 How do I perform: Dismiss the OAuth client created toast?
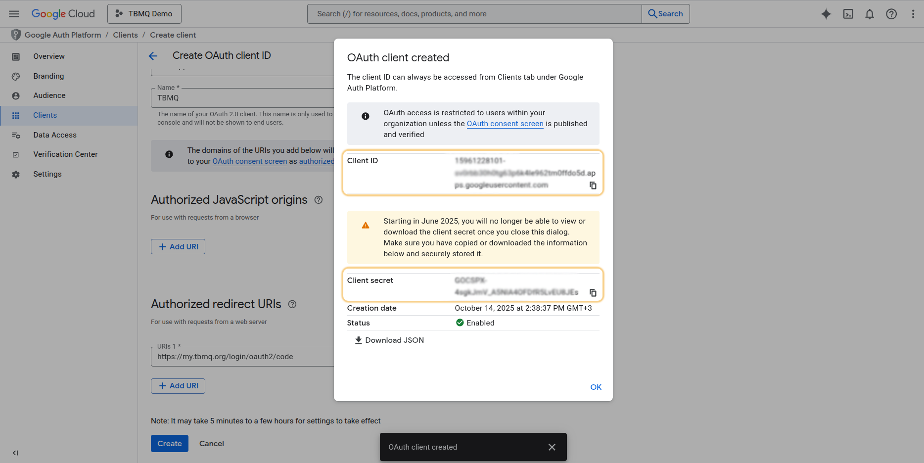552,447
